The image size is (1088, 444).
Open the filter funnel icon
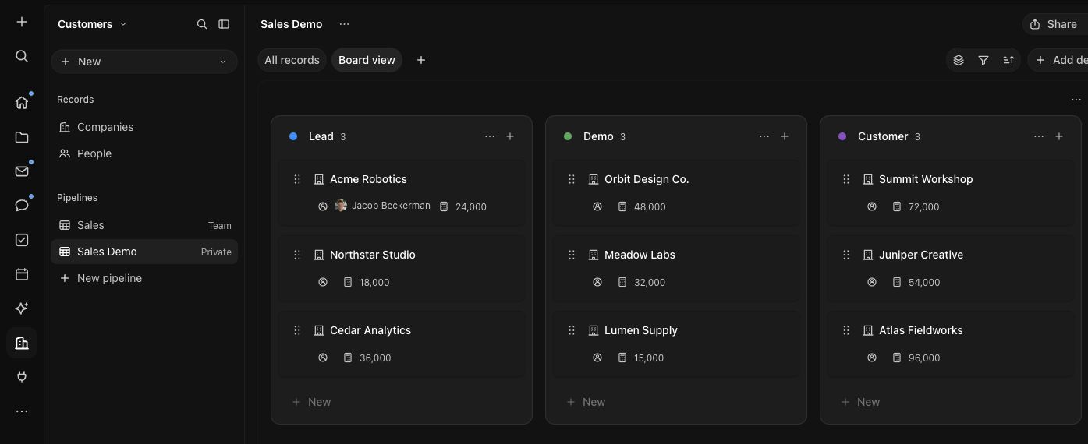tap(983, 60)
